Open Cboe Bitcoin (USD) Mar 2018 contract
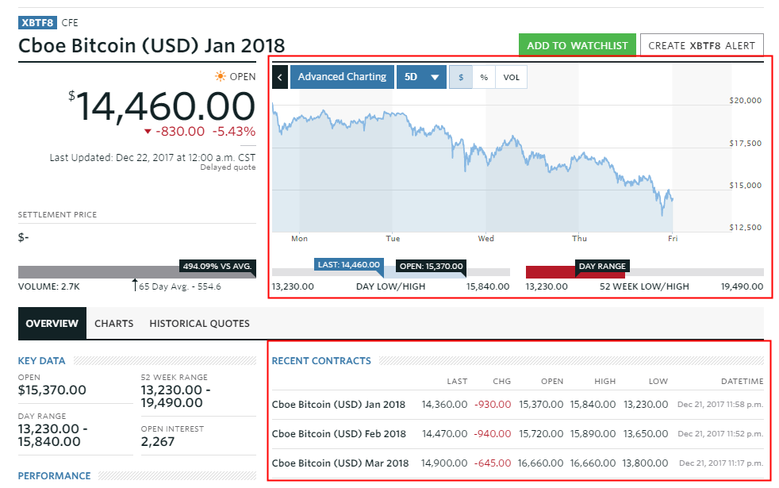The height and width of the screenshot is (488, 779). pos(340,463)
